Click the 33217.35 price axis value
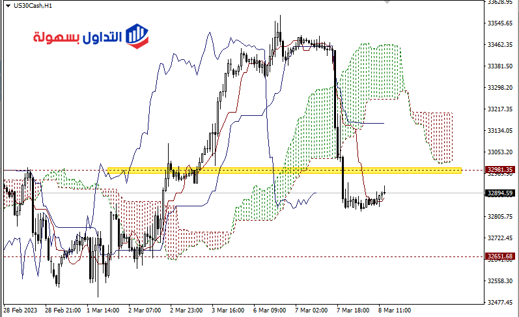Viewport: 519px width, 317px height. [500, 109]
